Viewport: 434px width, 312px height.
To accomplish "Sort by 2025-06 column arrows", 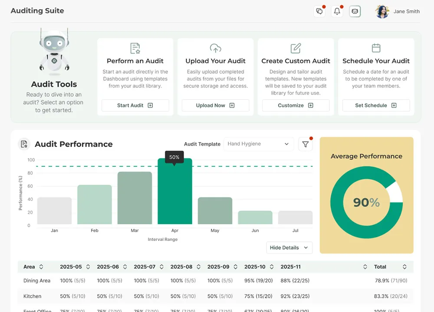I will (125, 266).
